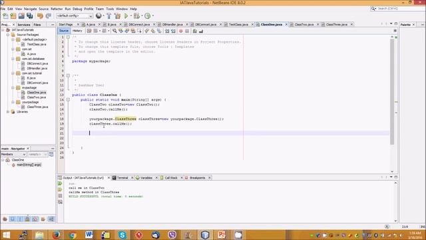This screenshot has height=240, width=426.
Task: Collapse the mypackage tree node
Action: click(x=13, y=87)
